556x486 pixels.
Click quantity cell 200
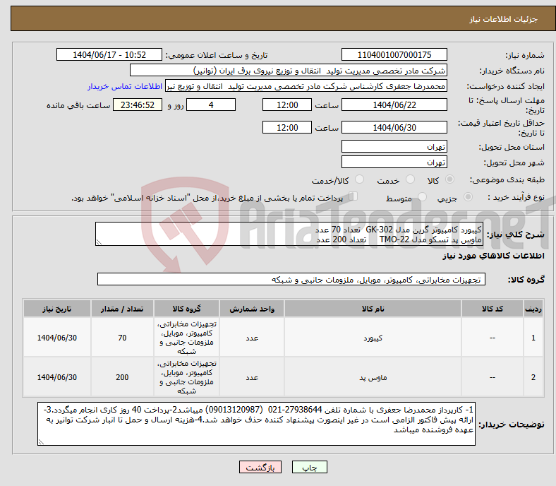coord(122,377)
